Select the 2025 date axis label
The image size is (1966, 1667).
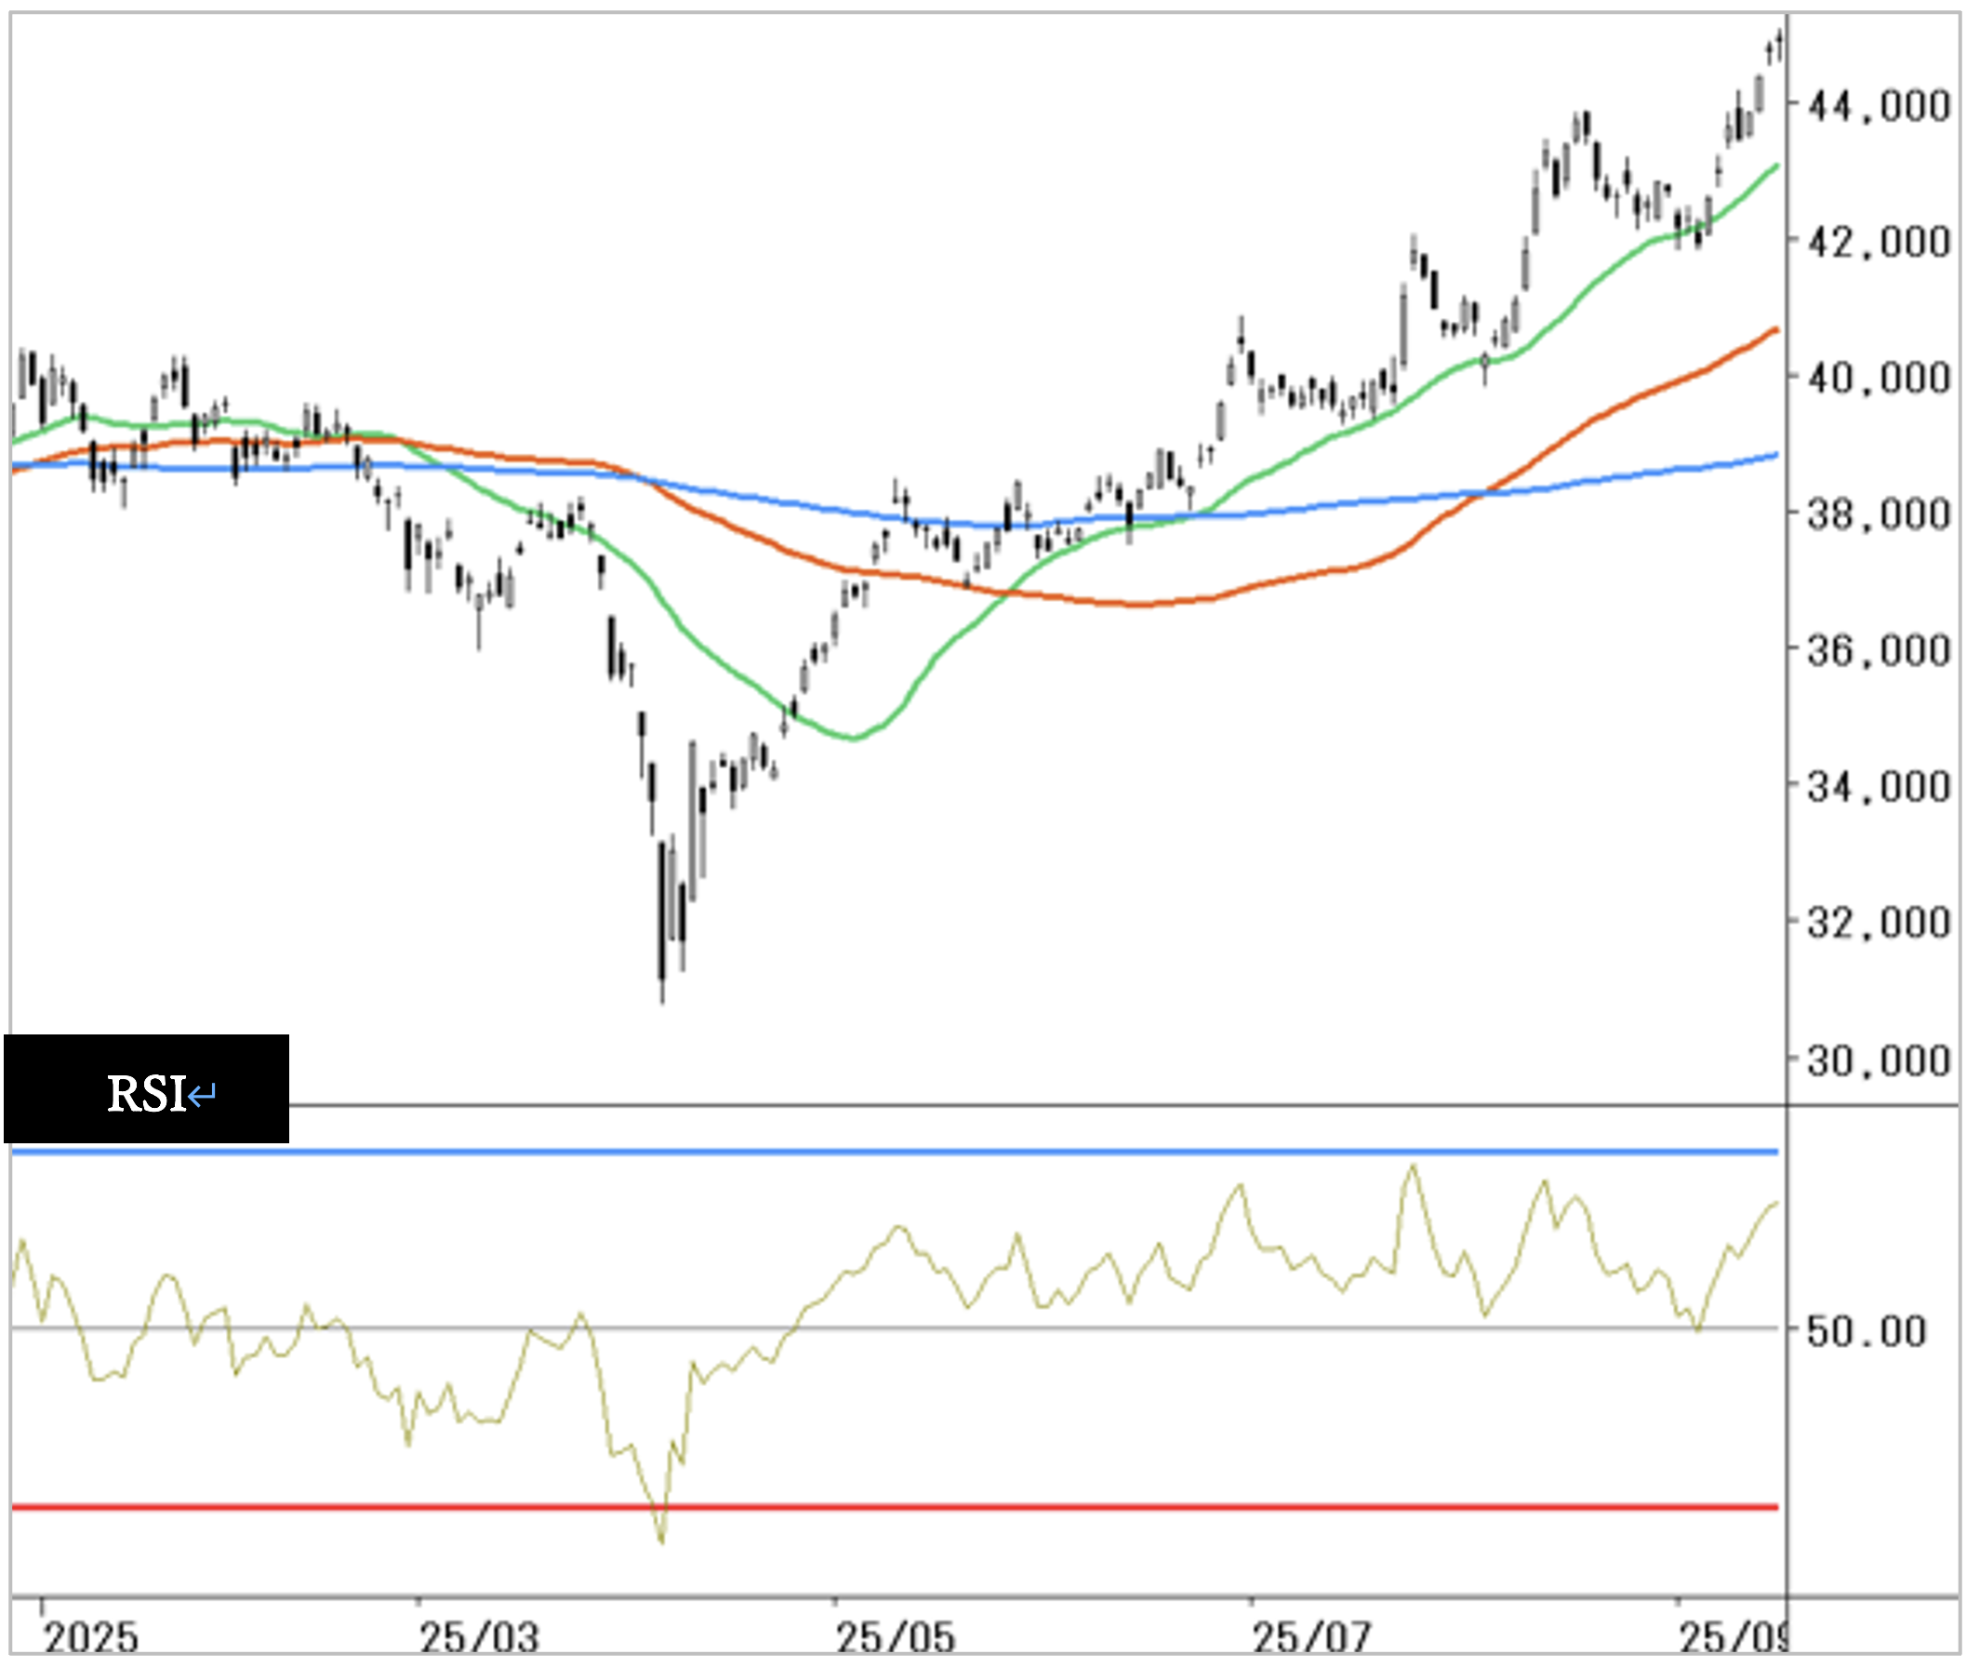(x=91, y=1638)
